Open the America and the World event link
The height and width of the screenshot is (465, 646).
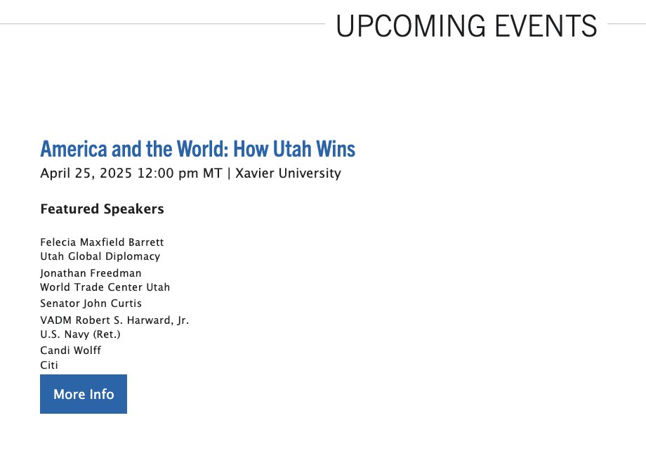coord(197,149)
